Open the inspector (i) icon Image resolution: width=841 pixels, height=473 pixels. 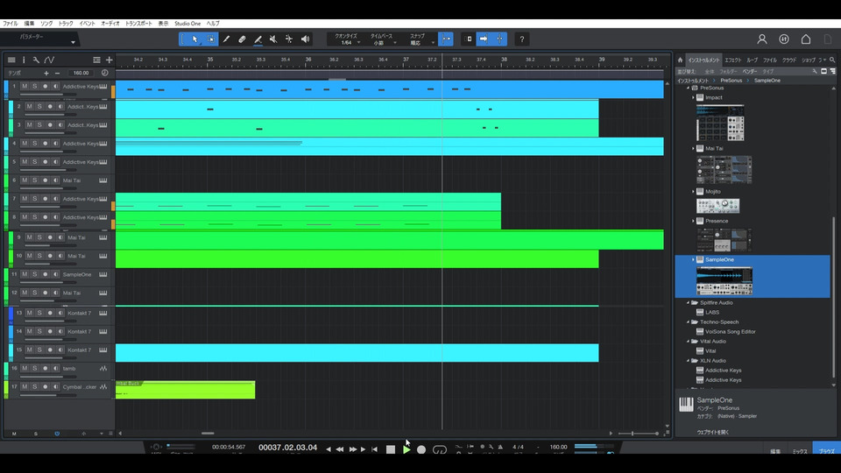tap(24, 60)
